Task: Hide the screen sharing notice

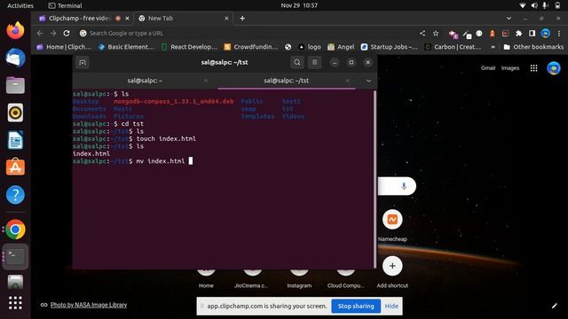Action: pyautogui.click(x=391, y=306)
